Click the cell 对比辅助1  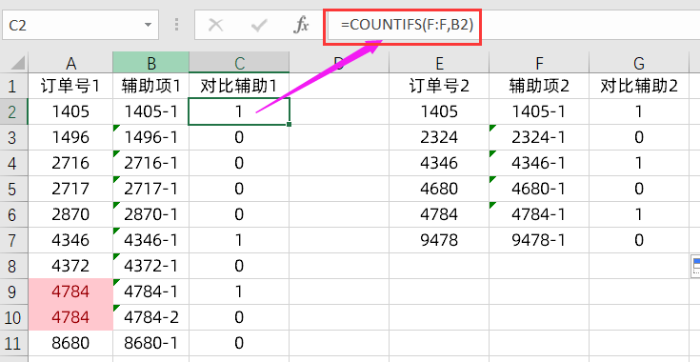click(x=239, y=86)
